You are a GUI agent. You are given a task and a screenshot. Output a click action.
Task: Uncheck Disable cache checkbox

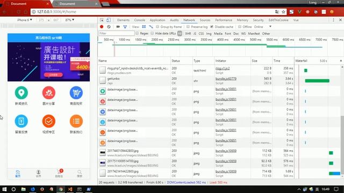(x=212, y=27)
